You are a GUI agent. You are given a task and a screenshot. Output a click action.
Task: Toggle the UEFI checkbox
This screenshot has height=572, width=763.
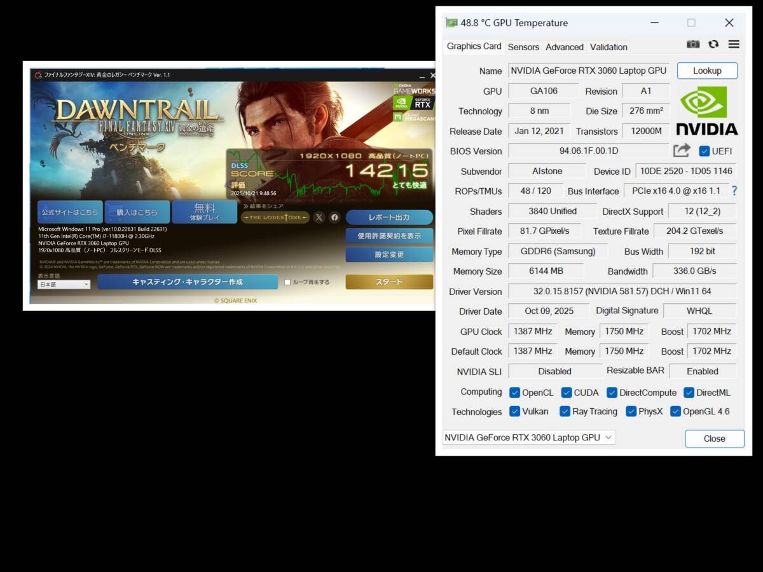[705, 151]
